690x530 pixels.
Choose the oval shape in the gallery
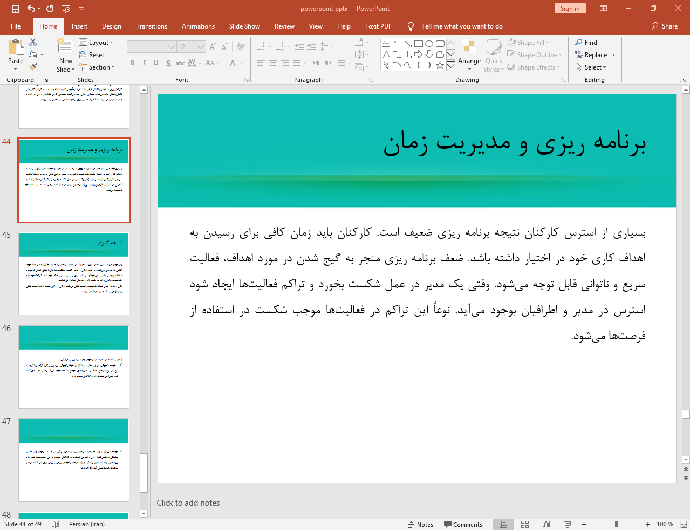429,44
